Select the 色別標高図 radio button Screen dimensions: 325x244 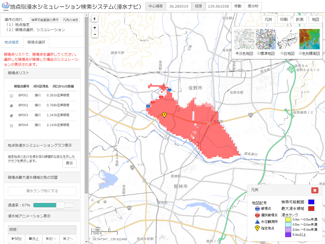coord(300,53)
